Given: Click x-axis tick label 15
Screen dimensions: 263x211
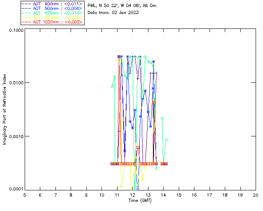Looking at the screenshot, I should coord(179,195).
